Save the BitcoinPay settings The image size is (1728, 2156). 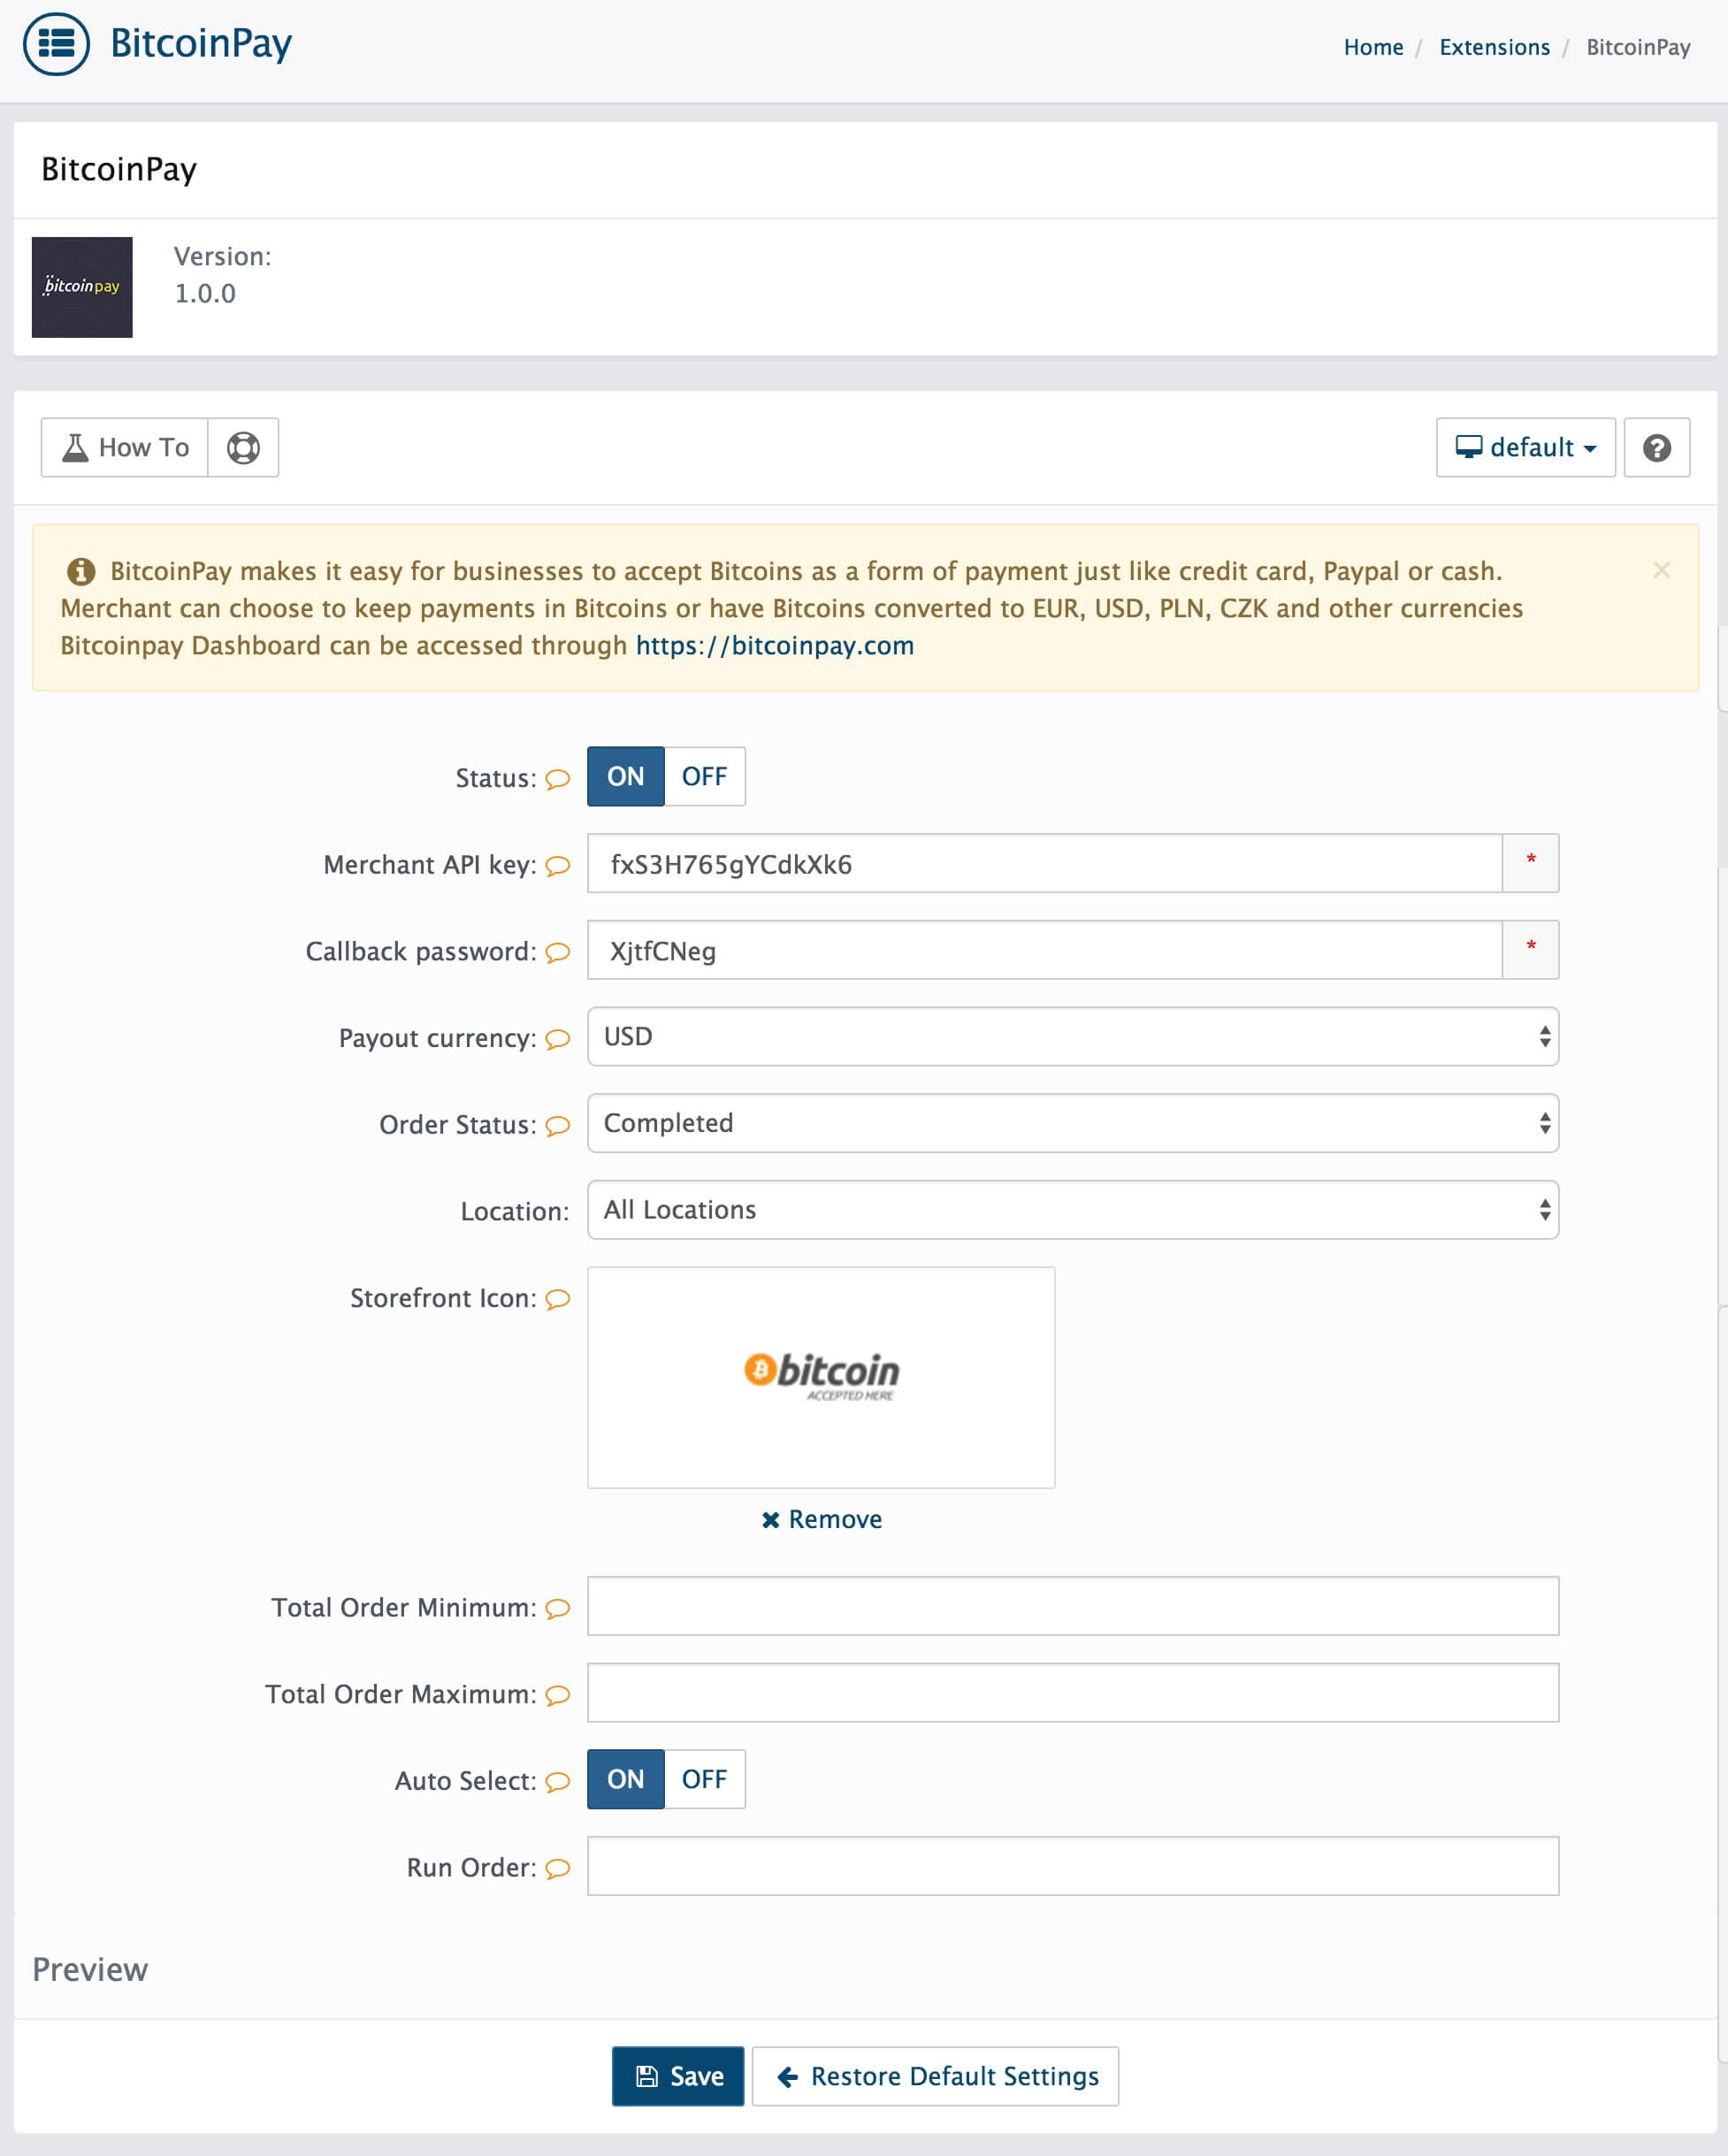click(x=678, y=2076)
